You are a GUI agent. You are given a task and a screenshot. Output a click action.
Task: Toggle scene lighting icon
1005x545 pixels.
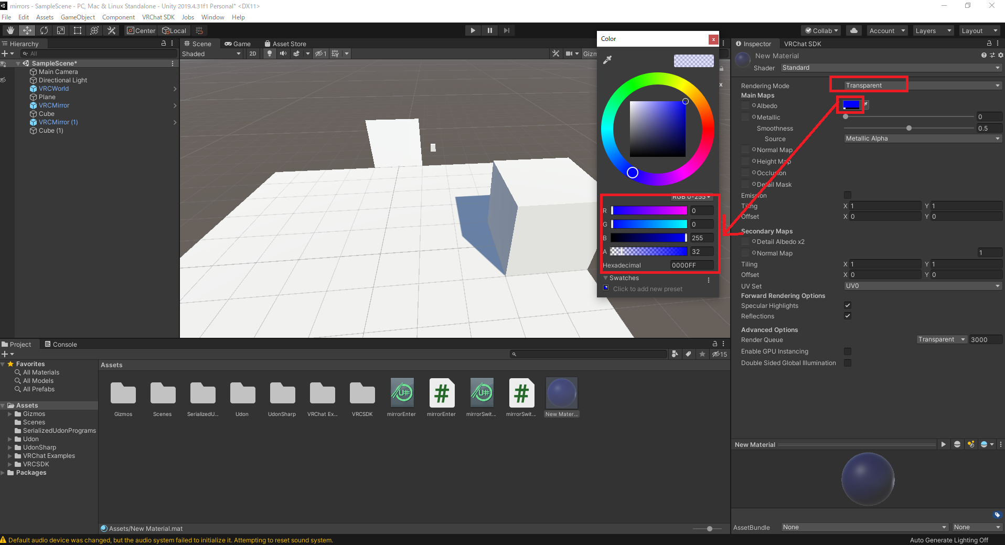pos(270,54)
